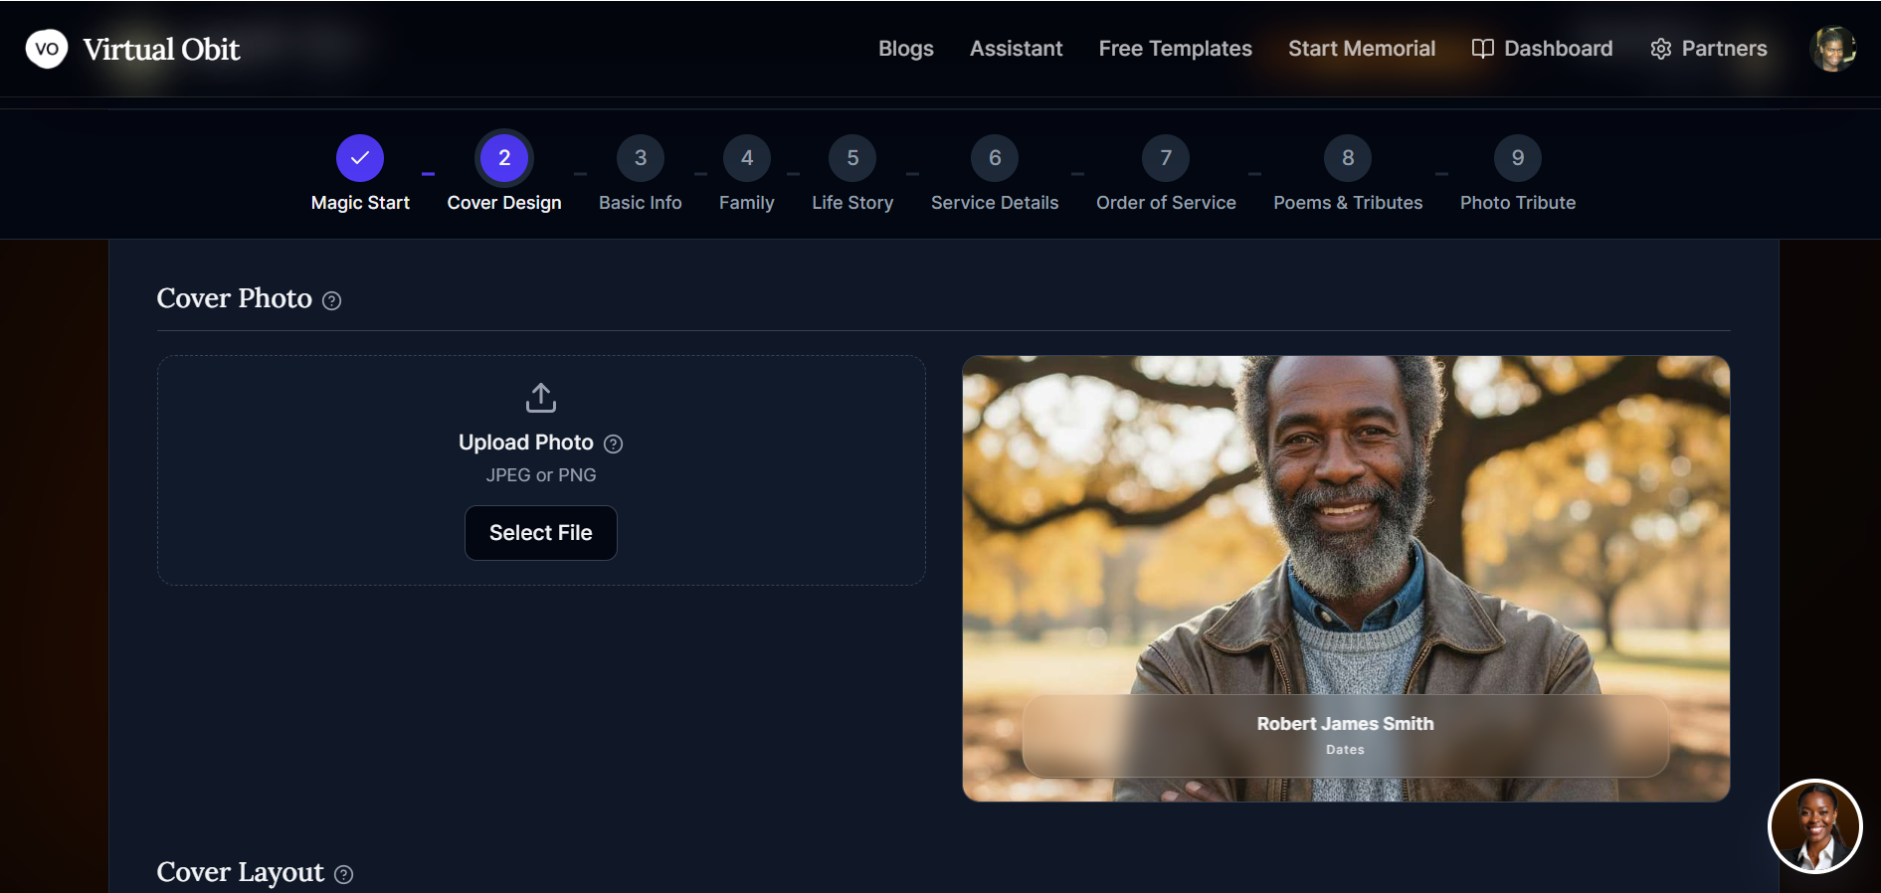
Task: Click the Robert James Smith name text
Action: pyautogui.click(x=1345, y=724)
